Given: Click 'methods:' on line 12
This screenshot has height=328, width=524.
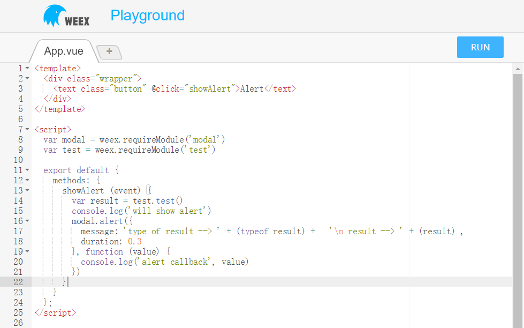Looking at the screenshot, I should 71,181.
